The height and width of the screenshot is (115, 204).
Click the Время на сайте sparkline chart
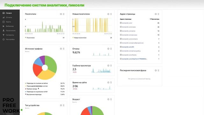coord(102,88)
